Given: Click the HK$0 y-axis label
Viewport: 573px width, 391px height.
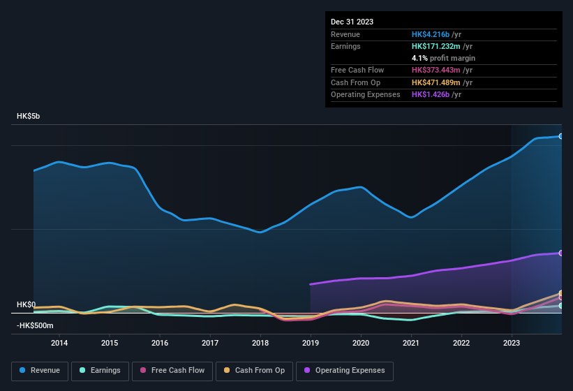Looking at the screenshot, I should click(26, 304).
